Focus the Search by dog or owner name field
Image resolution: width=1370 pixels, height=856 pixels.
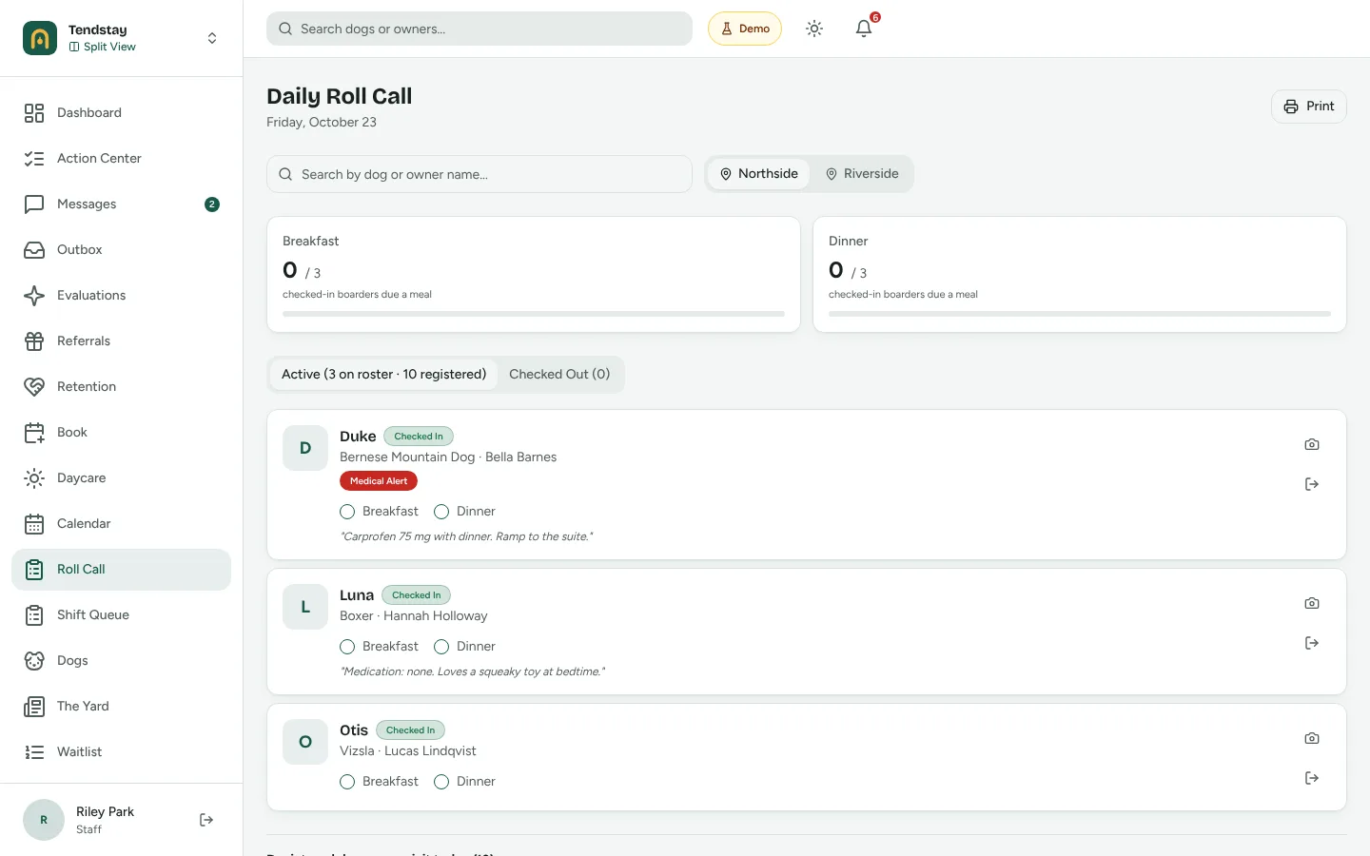479,174
